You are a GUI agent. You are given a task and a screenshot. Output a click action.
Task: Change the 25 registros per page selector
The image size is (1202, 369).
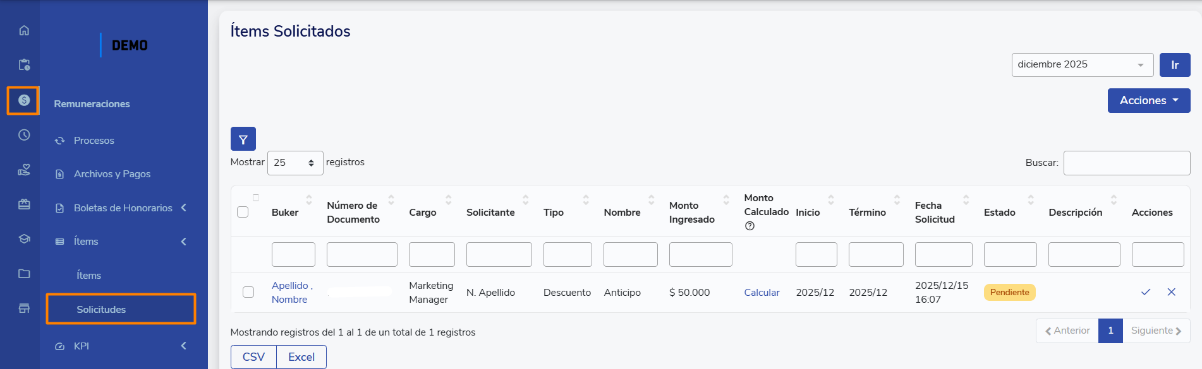(294, 163)
